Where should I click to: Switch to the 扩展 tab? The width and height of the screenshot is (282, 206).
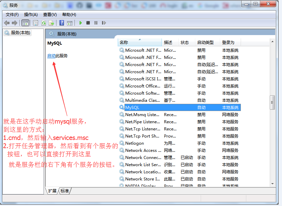[52, 191]
